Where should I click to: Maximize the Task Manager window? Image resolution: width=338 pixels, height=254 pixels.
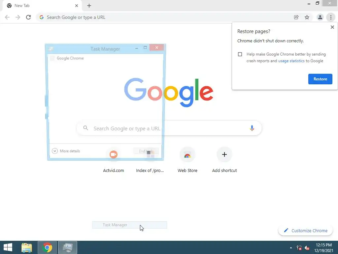(x=145, y=48)
